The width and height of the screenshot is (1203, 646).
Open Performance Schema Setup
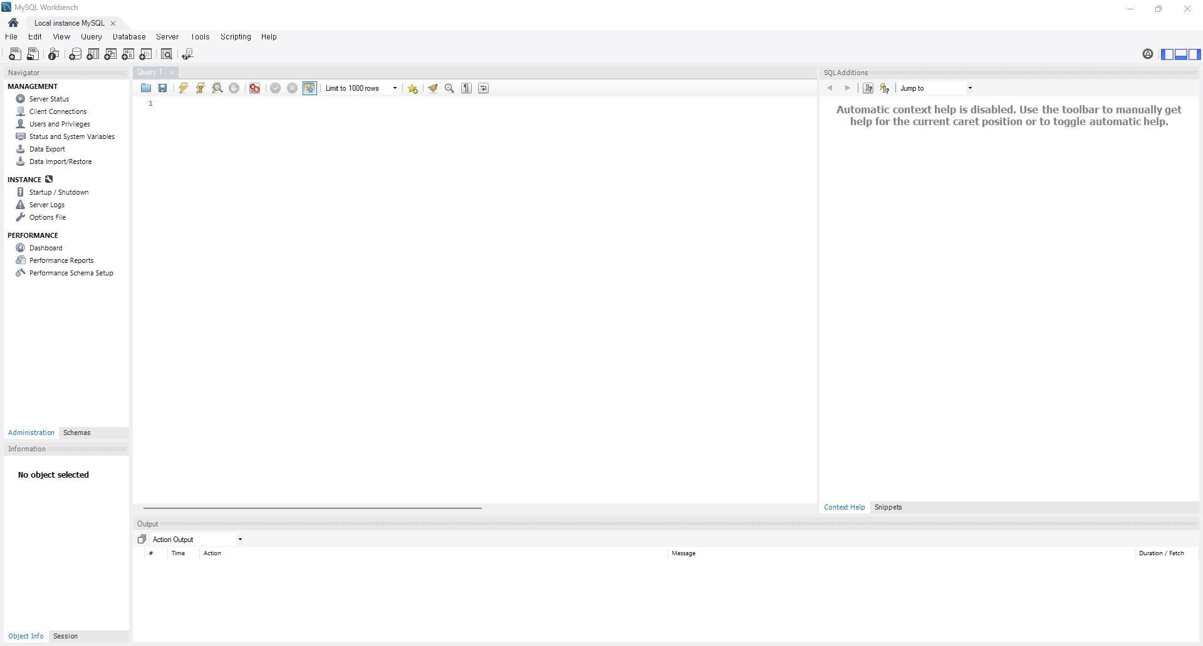pos(71,273)
